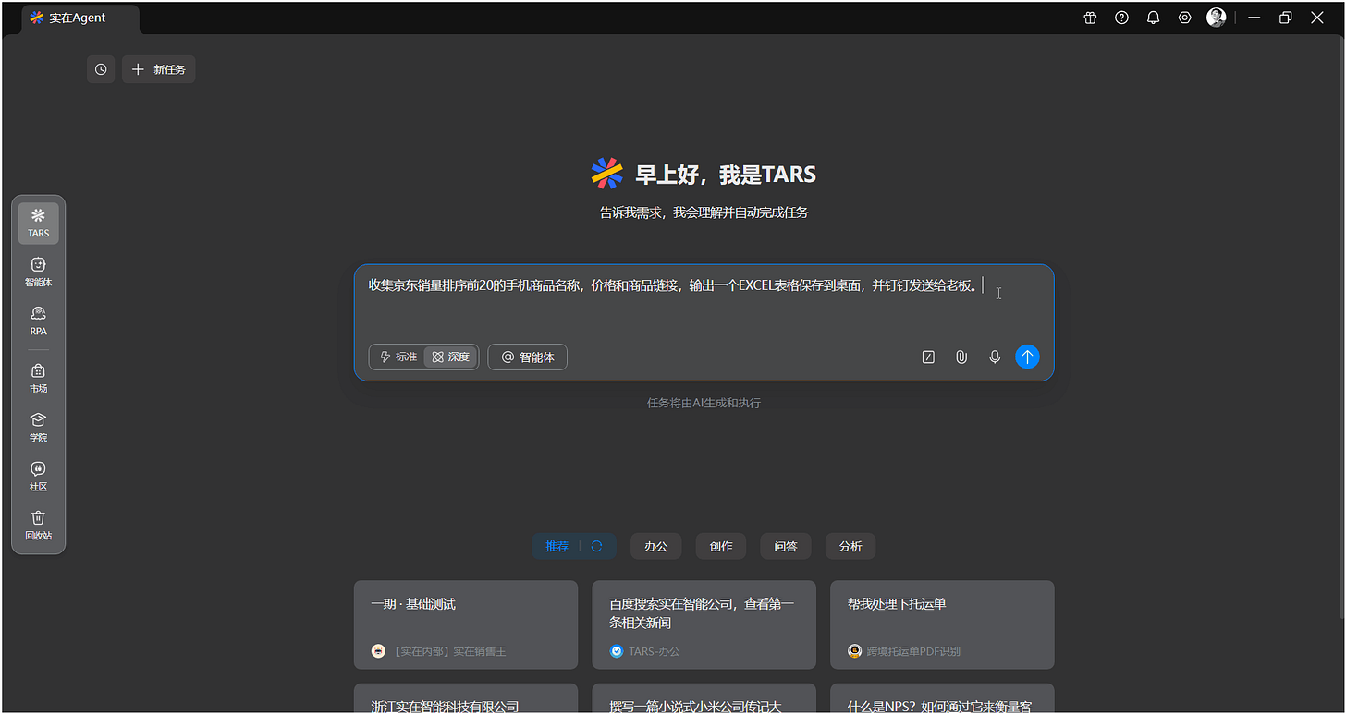Open settings gear icon in title bar
This screenshot has width=1346, height=714.
click(x=1184, y=18)
